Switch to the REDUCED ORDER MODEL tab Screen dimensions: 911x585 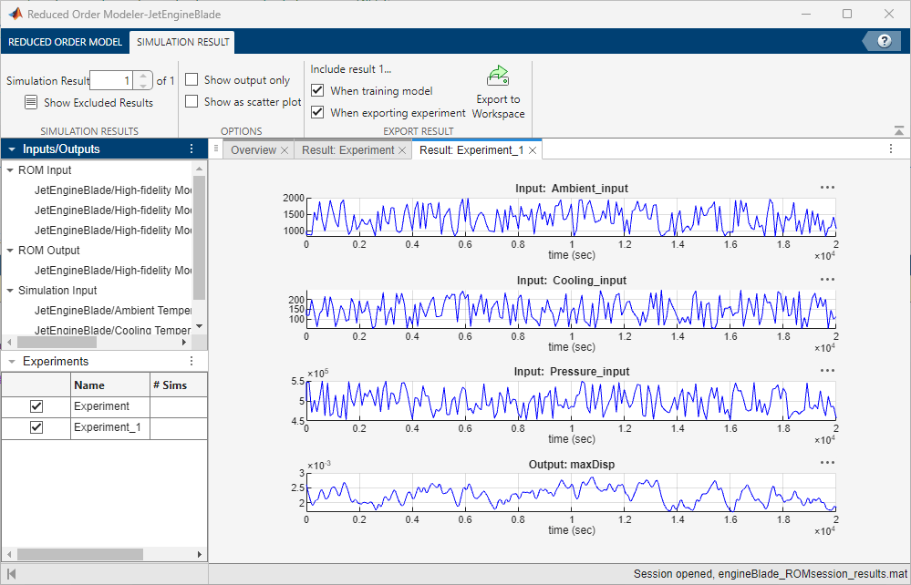tap(65, 42)
